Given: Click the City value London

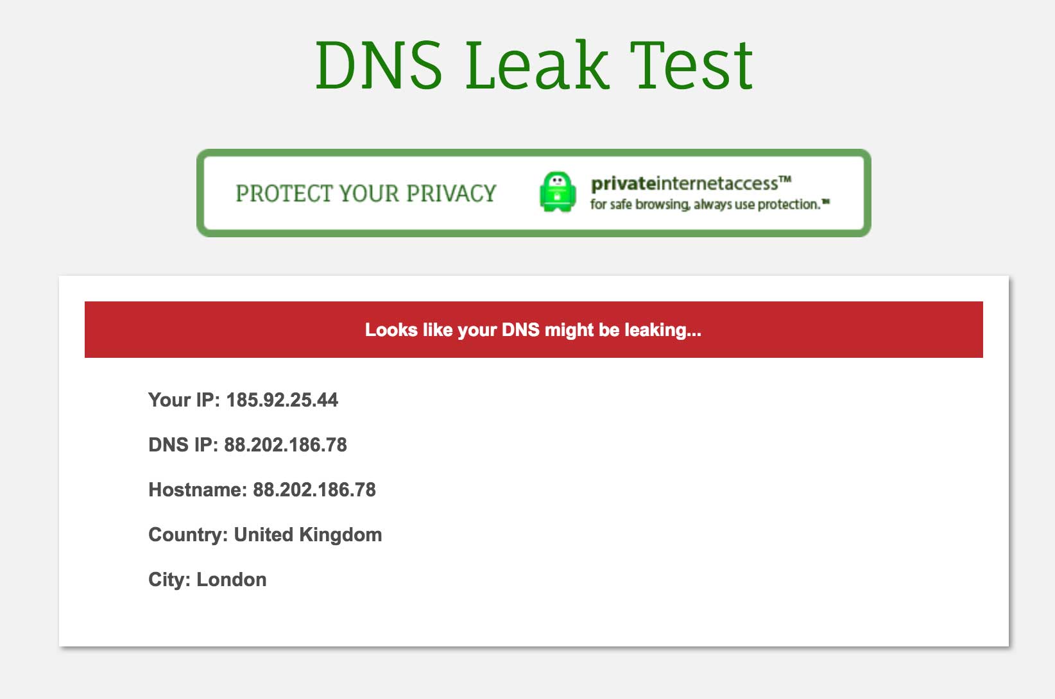Looking at the screenshot, I should 230,579.
